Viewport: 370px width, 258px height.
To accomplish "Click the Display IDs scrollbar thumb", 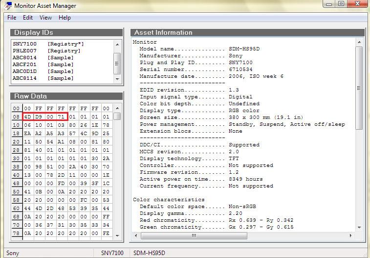I will tap(117, 64).
